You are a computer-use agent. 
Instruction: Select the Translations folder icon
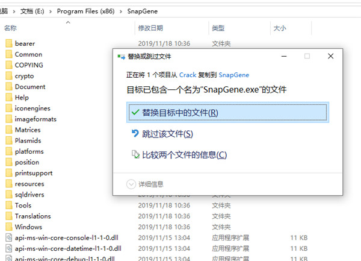point(9,216)
